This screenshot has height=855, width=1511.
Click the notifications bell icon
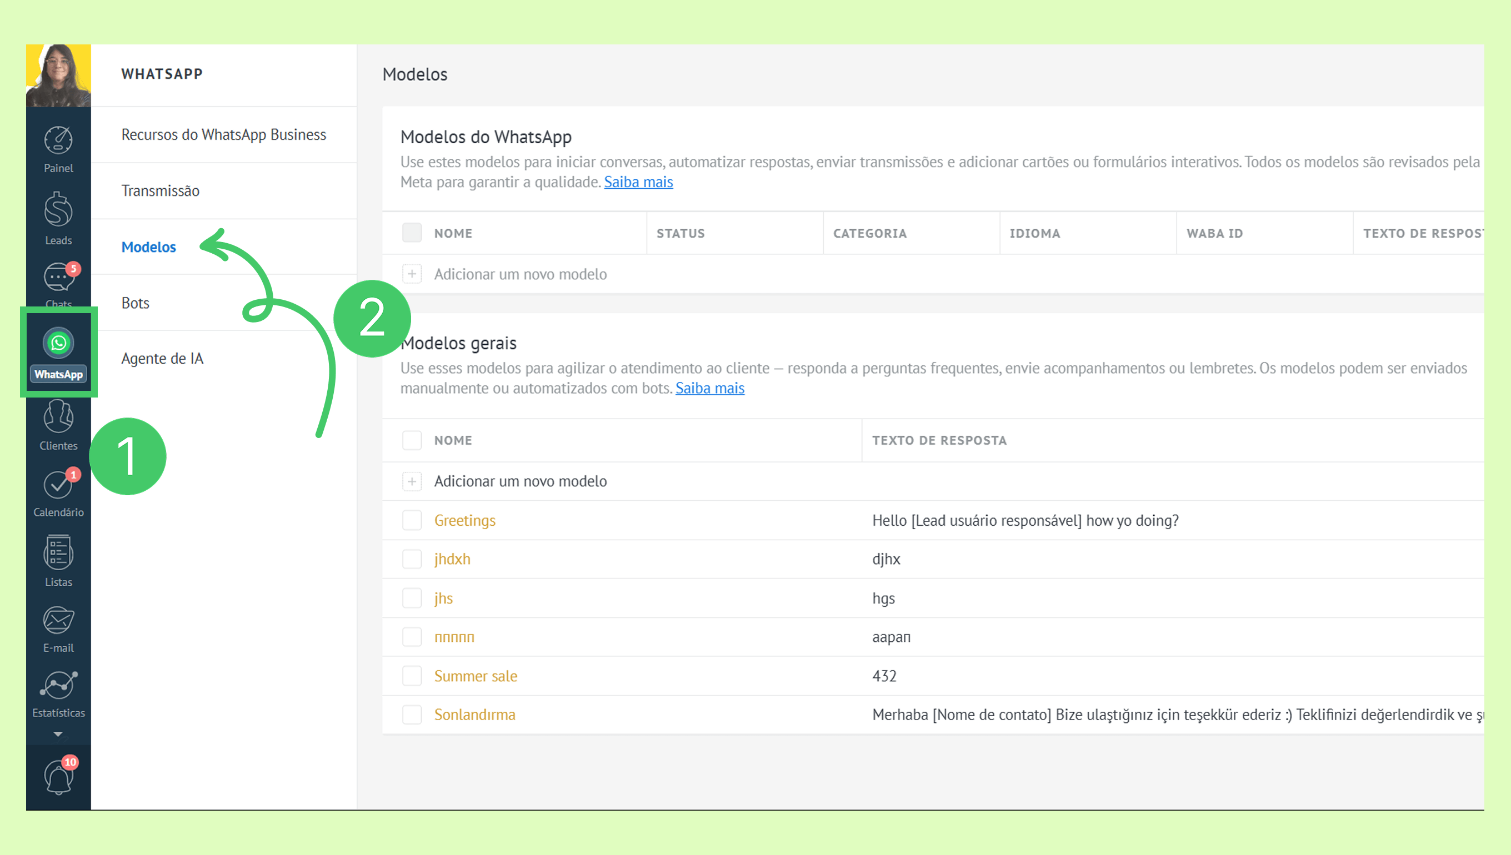[x=58, y=777]
